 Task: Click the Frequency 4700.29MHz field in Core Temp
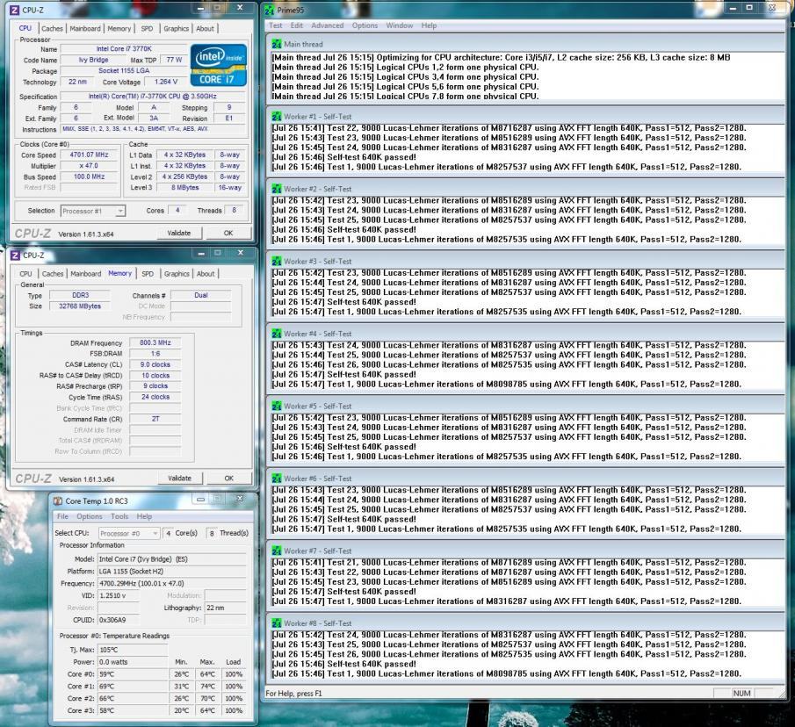tap(172, 583)
